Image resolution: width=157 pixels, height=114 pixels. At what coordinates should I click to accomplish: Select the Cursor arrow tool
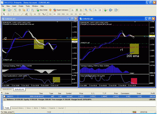4,14
